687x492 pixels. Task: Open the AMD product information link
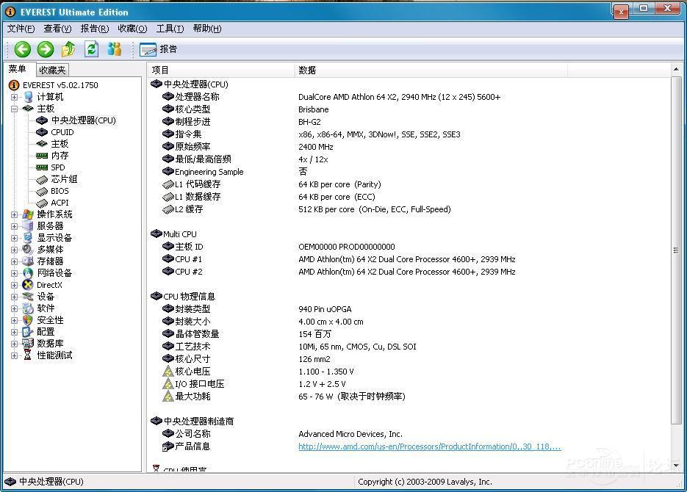(x=429, y=446)
